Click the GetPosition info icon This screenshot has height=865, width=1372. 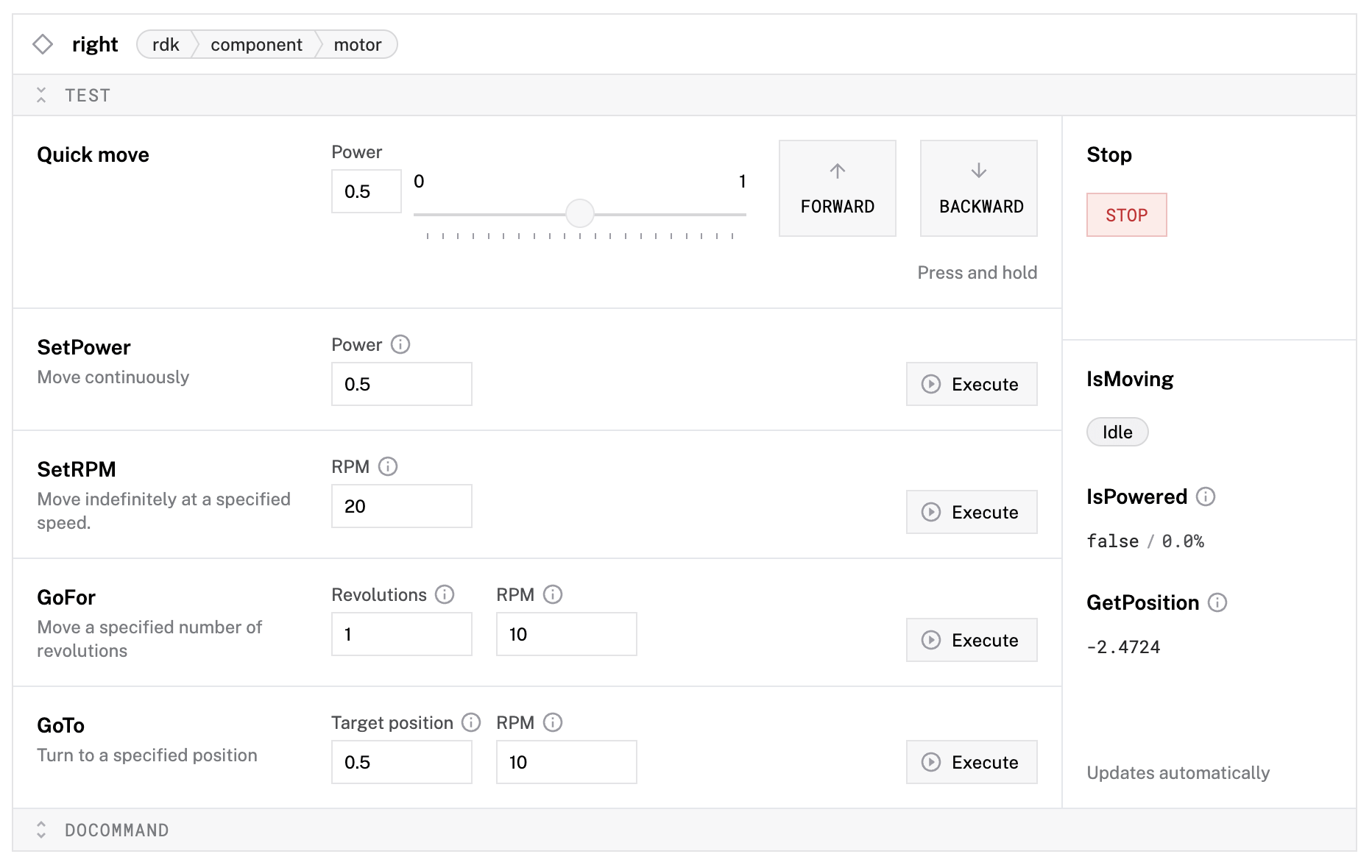(x=1217, y=602)
